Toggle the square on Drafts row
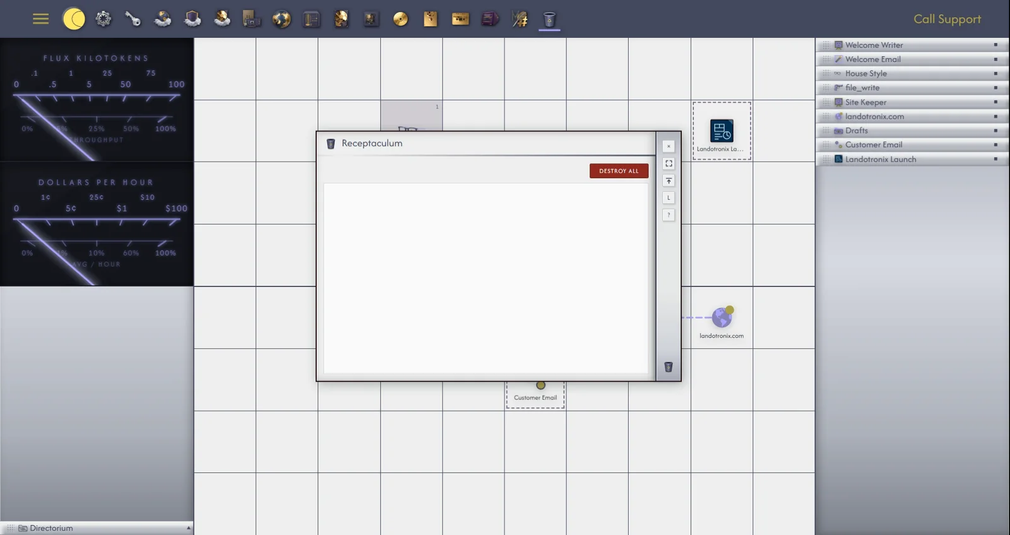Image resolution: width=1010 pixels, height=535 pixels. tap(995, 131)
